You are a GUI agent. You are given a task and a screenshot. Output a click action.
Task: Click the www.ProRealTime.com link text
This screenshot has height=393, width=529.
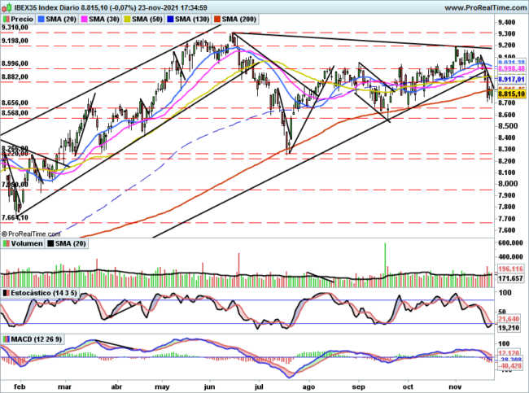[486, 7]
